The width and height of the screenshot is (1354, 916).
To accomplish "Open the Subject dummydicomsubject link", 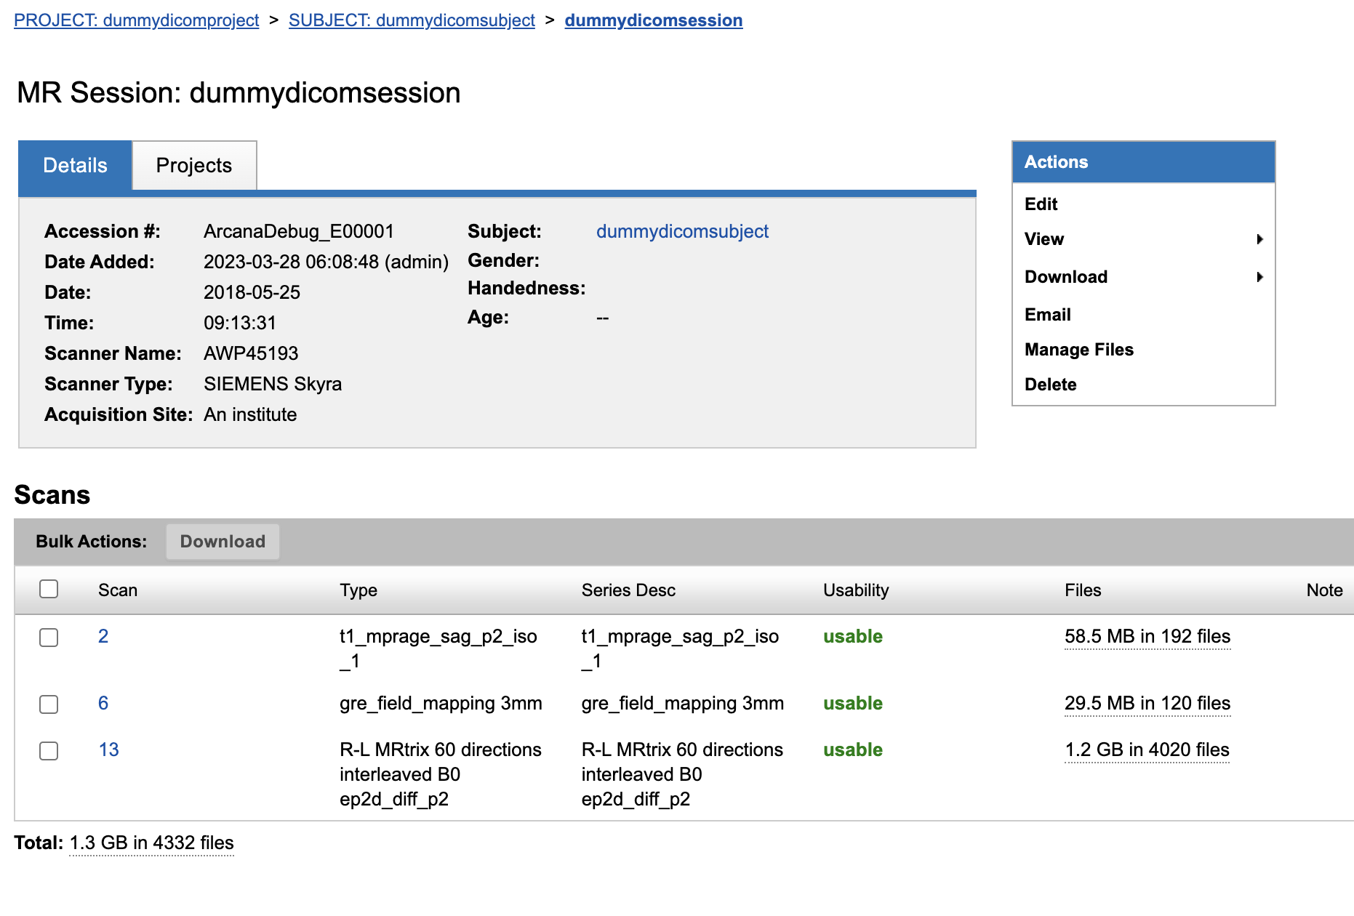I will click(x=682, y=231).
